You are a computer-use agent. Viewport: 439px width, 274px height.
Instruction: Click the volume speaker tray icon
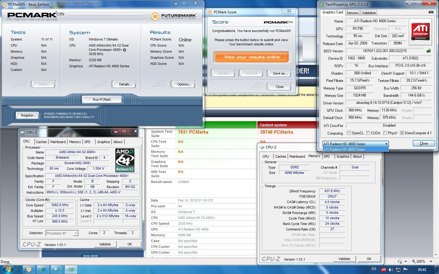click(391, 269)
